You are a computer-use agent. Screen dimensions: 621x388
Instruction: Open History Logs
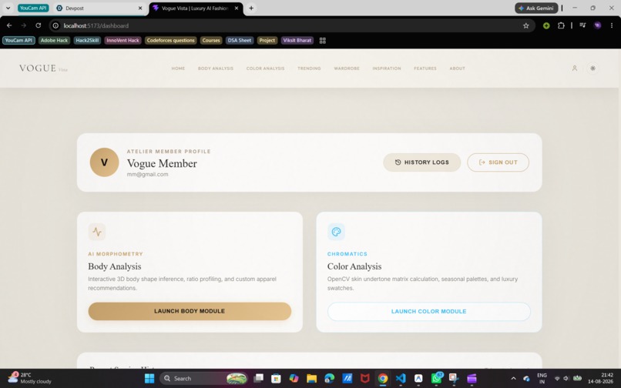(x=421, y=162)
